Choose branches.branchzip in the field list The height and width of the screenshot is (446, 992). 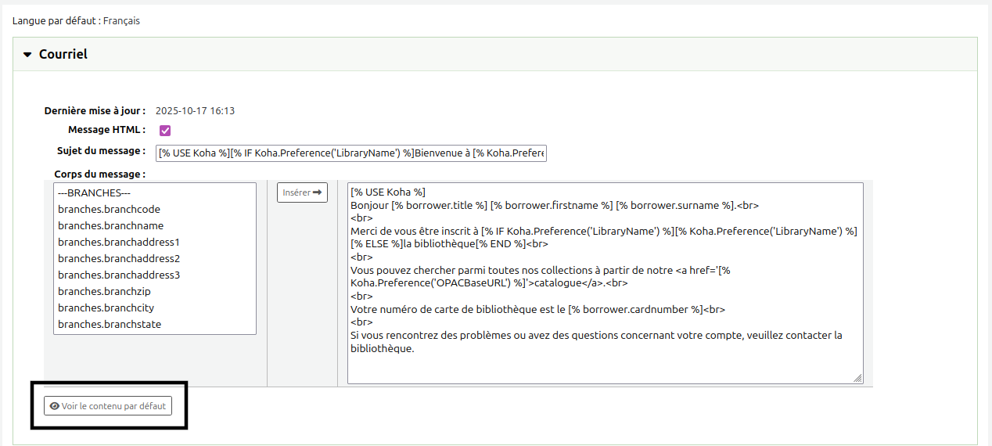click(104, 292)
